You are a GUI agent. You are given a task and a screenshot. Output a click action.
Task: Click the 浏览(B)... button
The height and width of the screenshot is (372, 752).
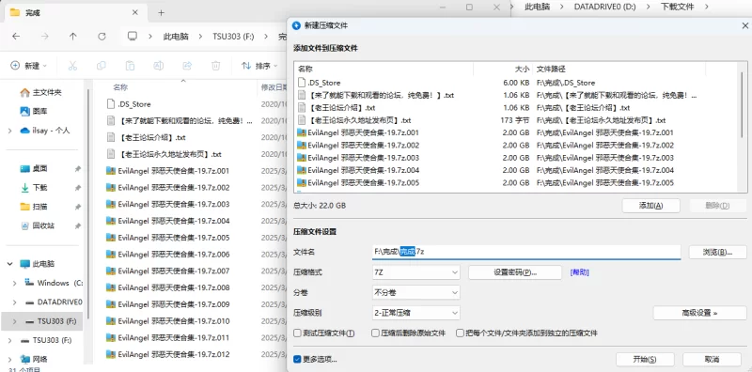click(x=718, y=252)
